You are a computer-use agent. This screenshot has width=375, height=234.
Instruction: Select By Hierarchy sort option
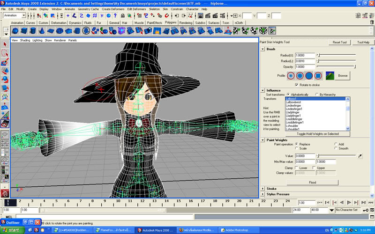pos(317,95)
